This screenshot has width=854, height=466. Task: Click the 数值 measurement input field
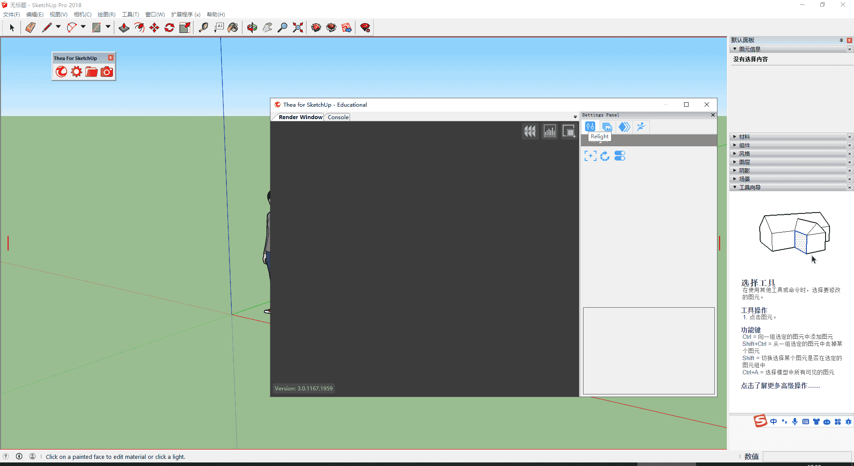(x=807, y=456)
